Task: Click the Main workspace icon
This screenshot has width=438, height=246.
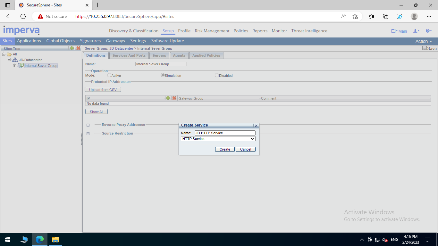Action: point(394,31)
